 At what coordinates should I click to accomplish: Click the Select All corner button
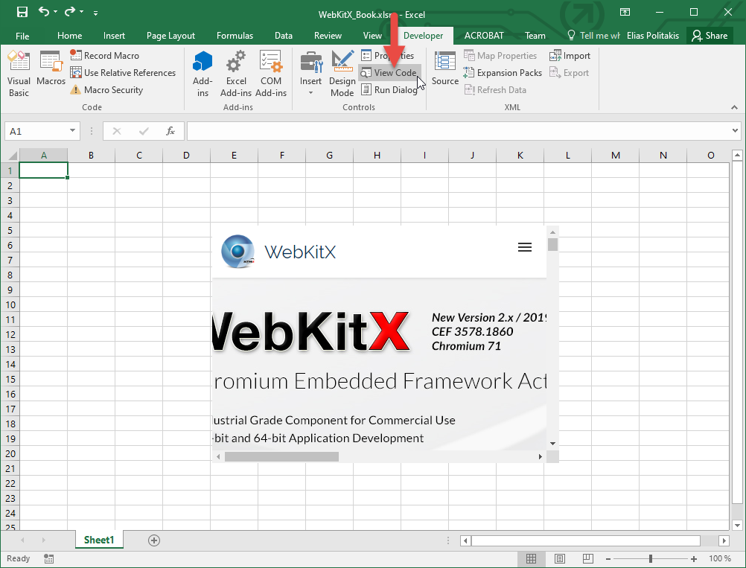tap(10, 155)
